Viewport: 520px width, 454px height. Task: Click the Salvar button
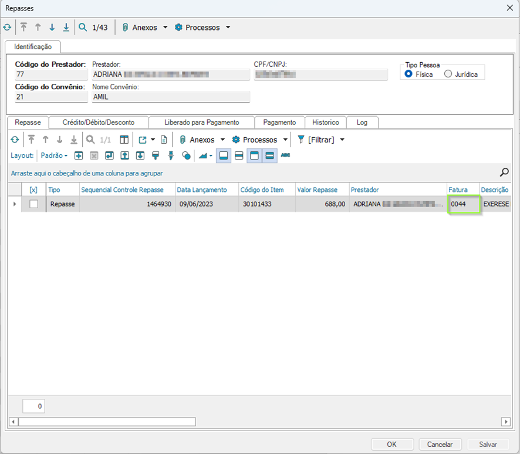[x=488, y=445]
